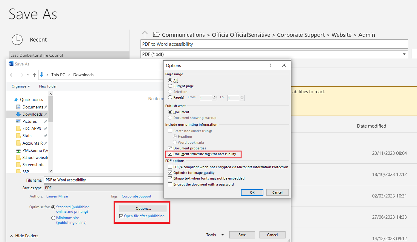Click the blue Downloads arrow icon in address bar
This screenshot has width=417, height=242.
point(42,75)
